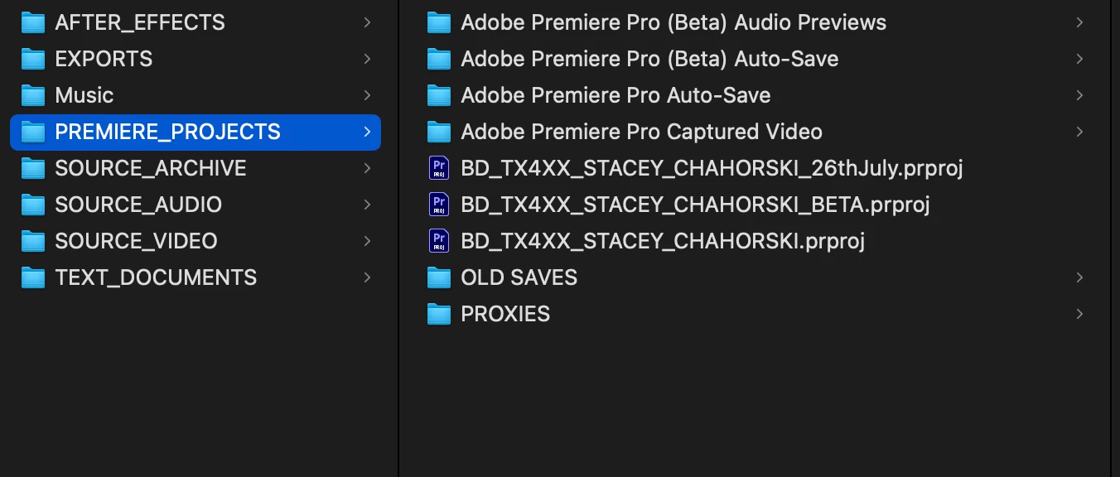This screenshot has width=1120, height=477.
Task: Click the EXPORTS folder icon
Action: coord(33,59)
